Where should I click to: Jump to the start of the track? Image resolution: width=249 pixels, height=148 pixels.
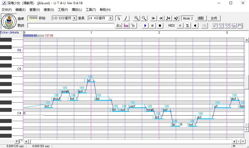[x=153, y=18]
